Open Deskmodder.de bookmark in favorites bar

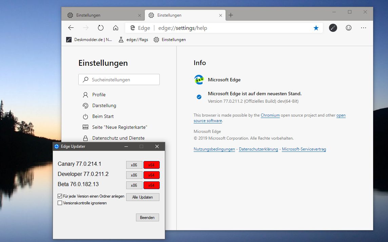coord(89,40)
